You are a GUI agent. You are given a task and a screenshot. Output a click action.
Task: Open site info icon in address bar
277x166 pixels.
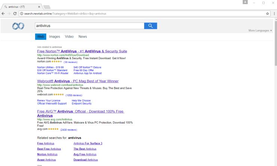coord(21,13)
